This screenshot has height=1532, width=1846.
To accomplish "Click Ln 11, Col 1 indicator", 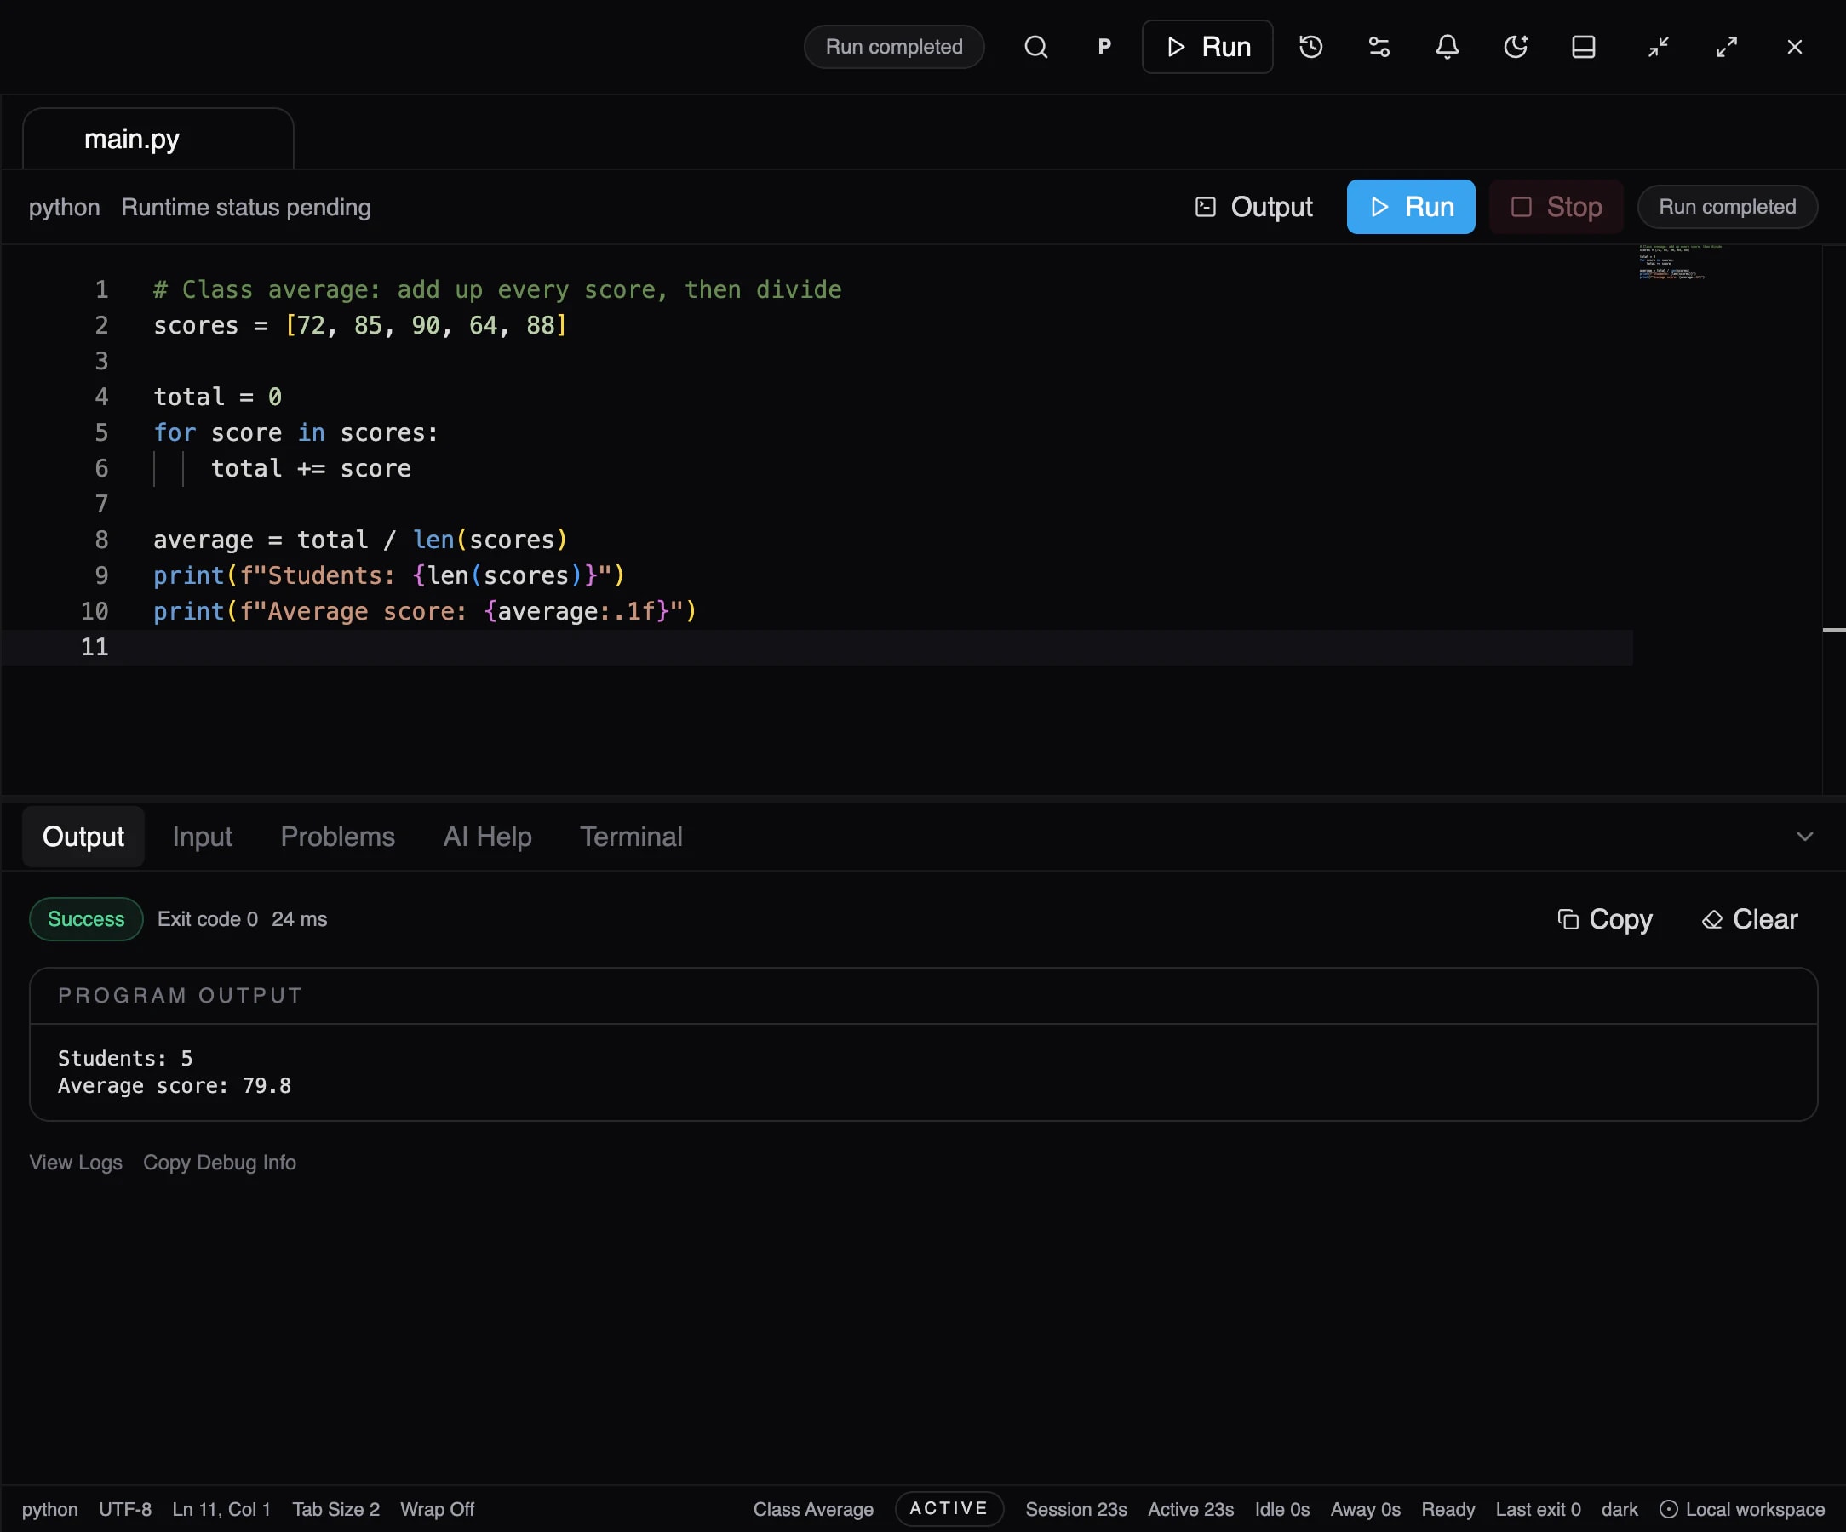I will (x=221, y=1509).
